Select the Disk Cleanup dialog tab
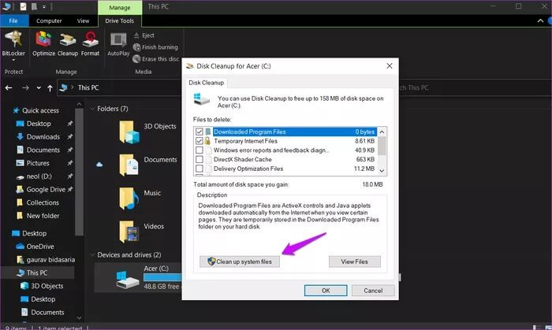Viewport: 552px width, 330px height. [x=207, y=83]
